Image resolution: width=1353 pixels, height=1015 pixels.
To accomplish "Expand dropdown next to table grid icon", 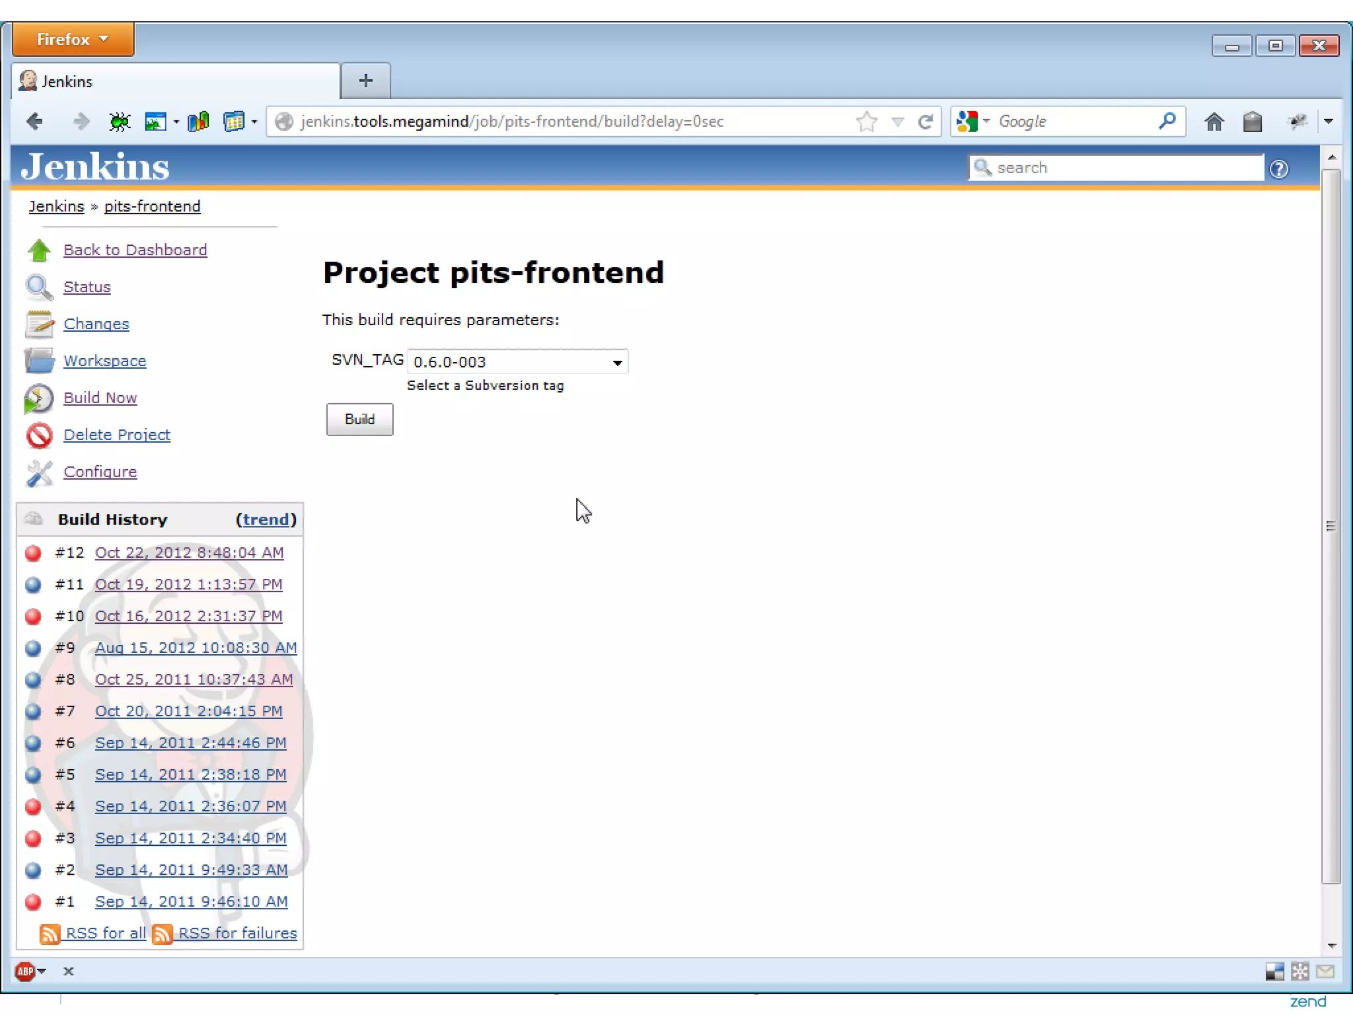I will click(254, 122).
